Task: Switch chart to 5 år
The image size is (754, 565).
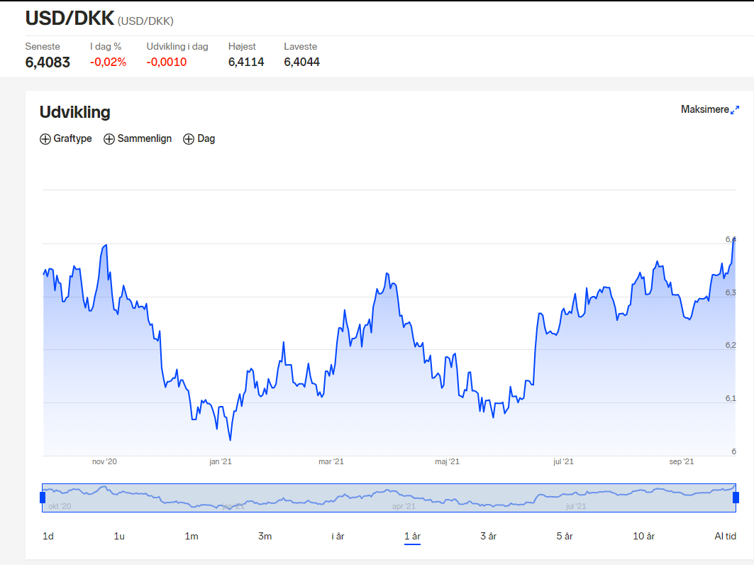Action: click(x=565, y=536)
